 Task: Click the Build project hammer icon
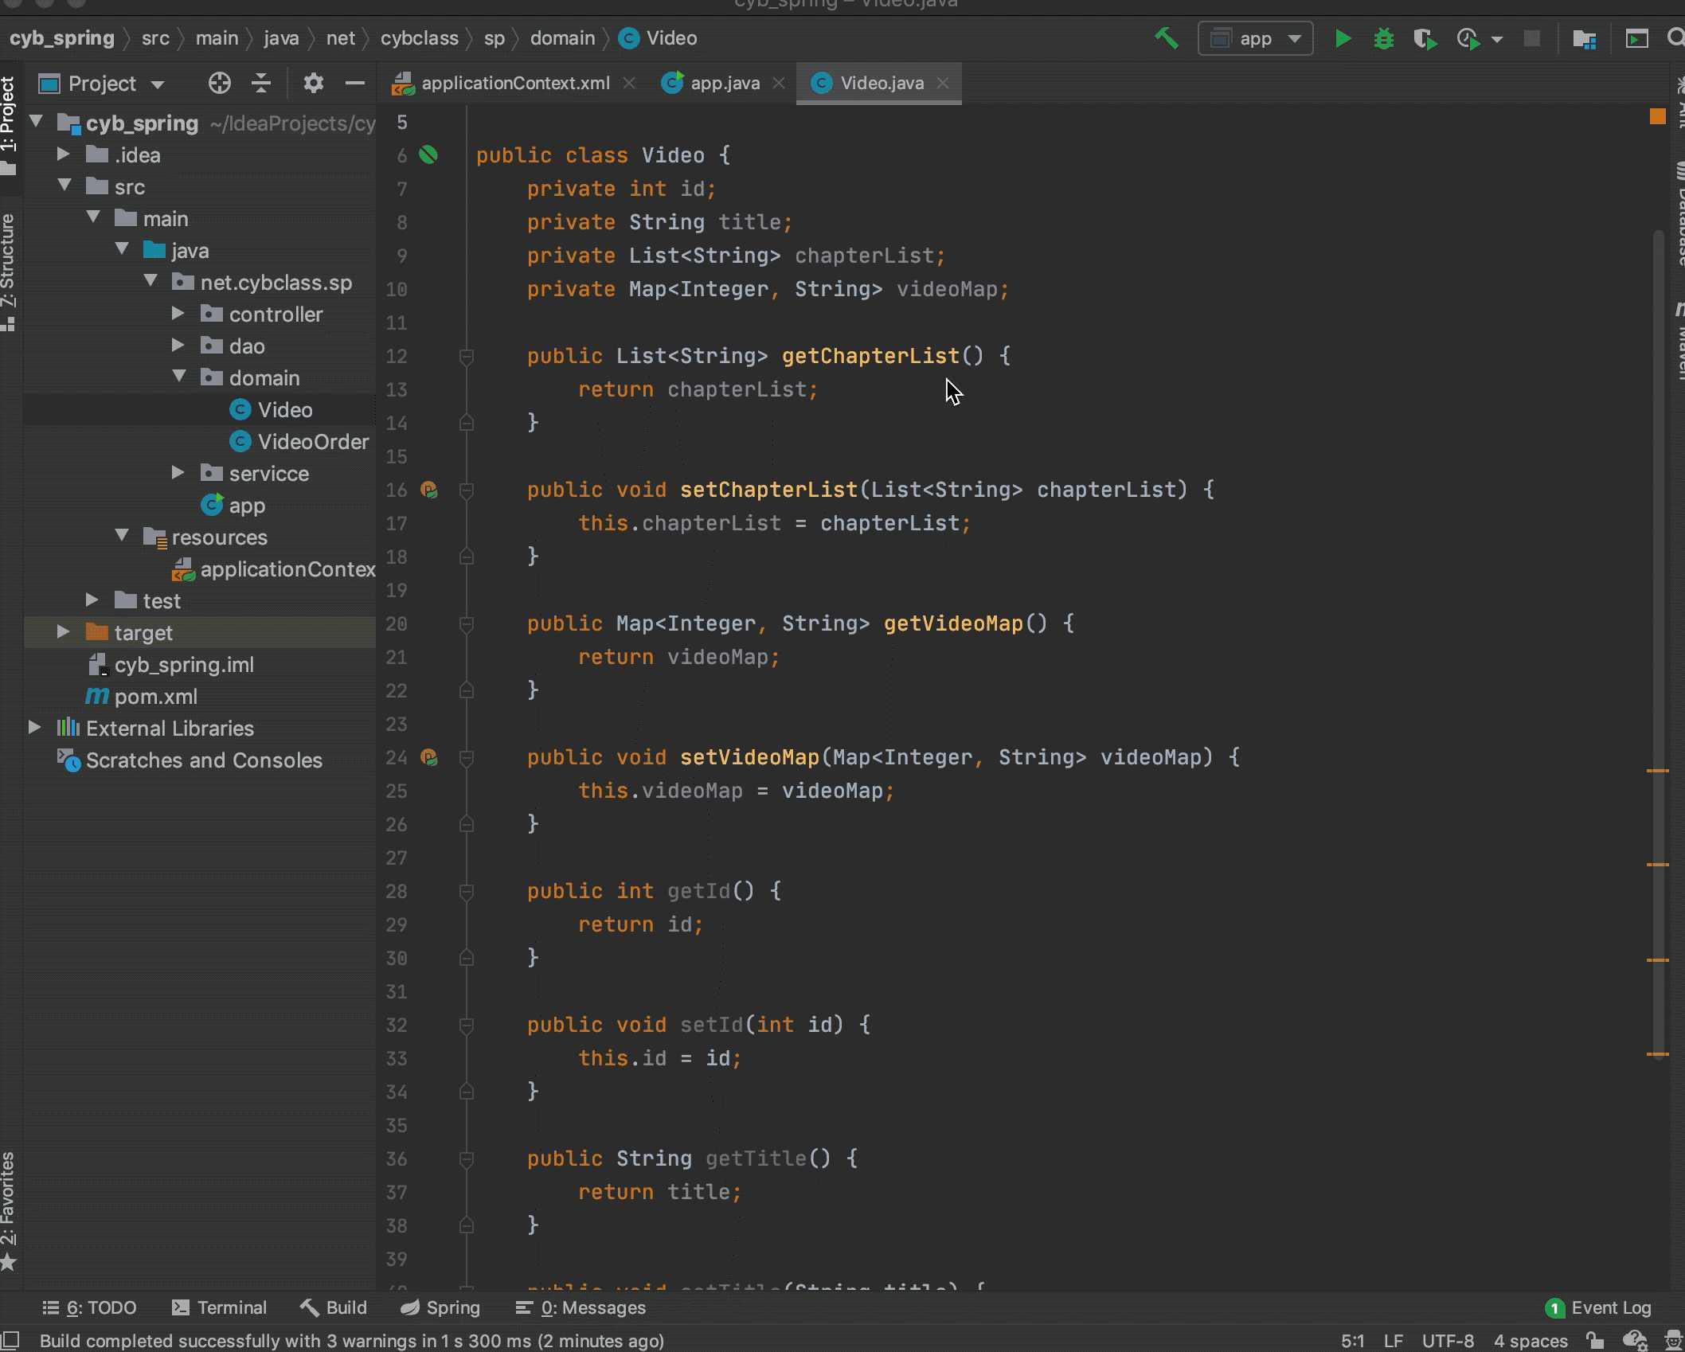(1167, 38)
